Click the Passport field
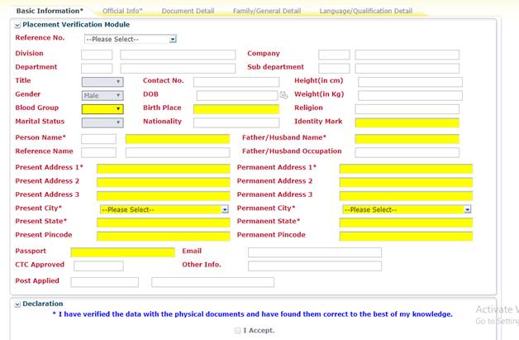 pos(123,252)
